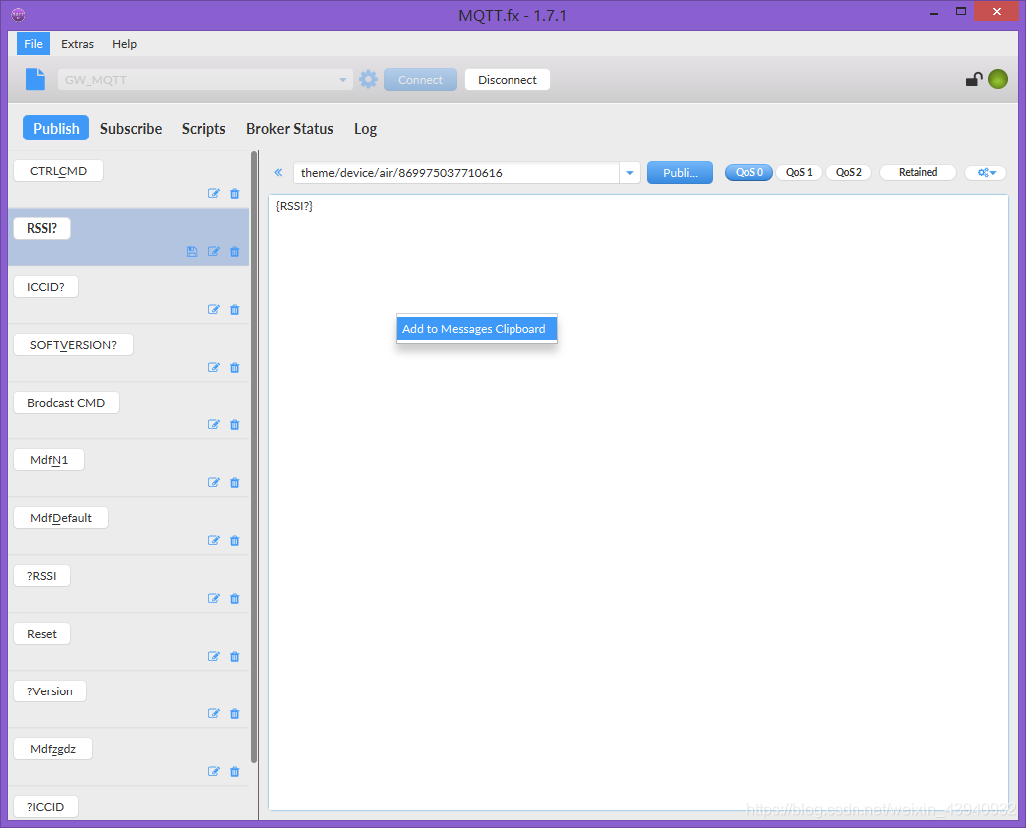The image size is (1026, 828).
Task: Select the ?ICCID saved message
Action: (x=45, y=806)
